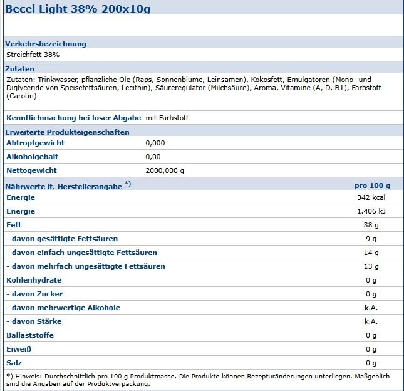The image size is (404, 391).
Task: Click the title "Becel Light 38% 200x10g"
Action: pos(78,9)
